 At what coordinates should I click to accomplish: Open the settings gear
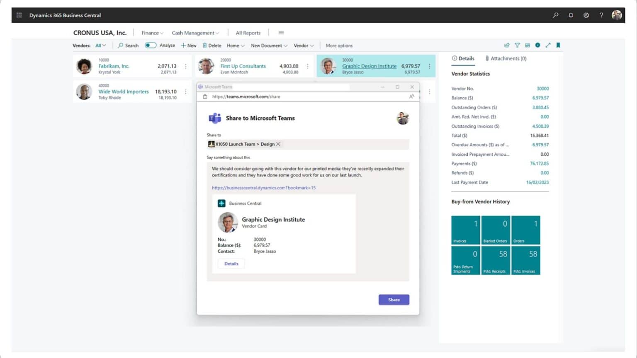pyautogui.click(x=586, y=15)
